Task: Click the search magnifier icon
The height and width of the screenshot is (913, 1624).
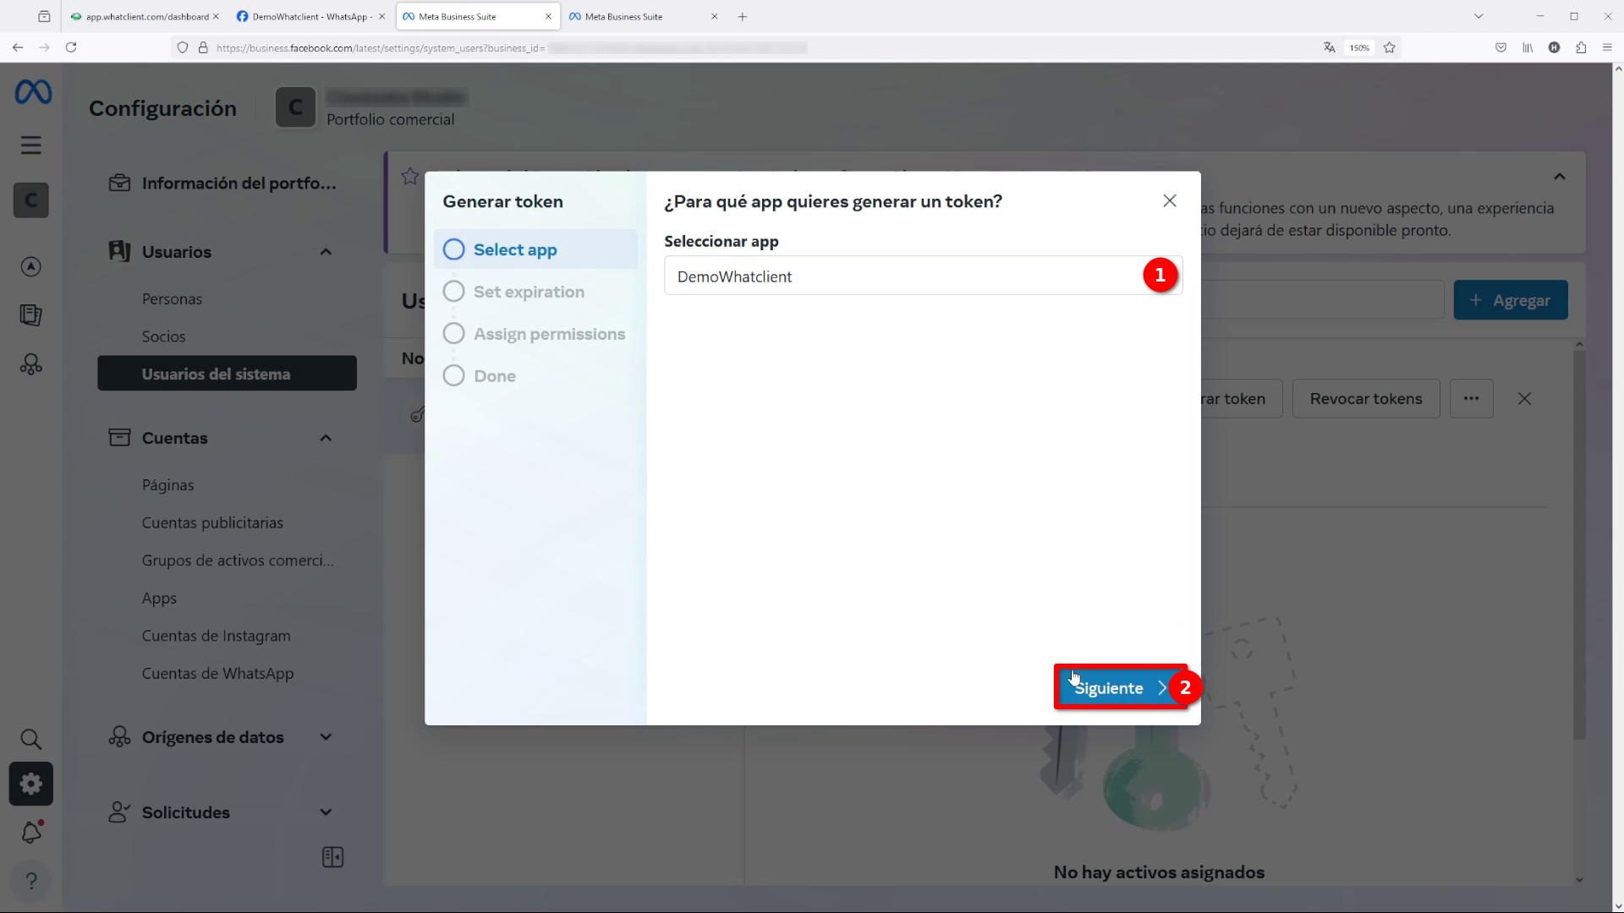Action: [31, 740]
